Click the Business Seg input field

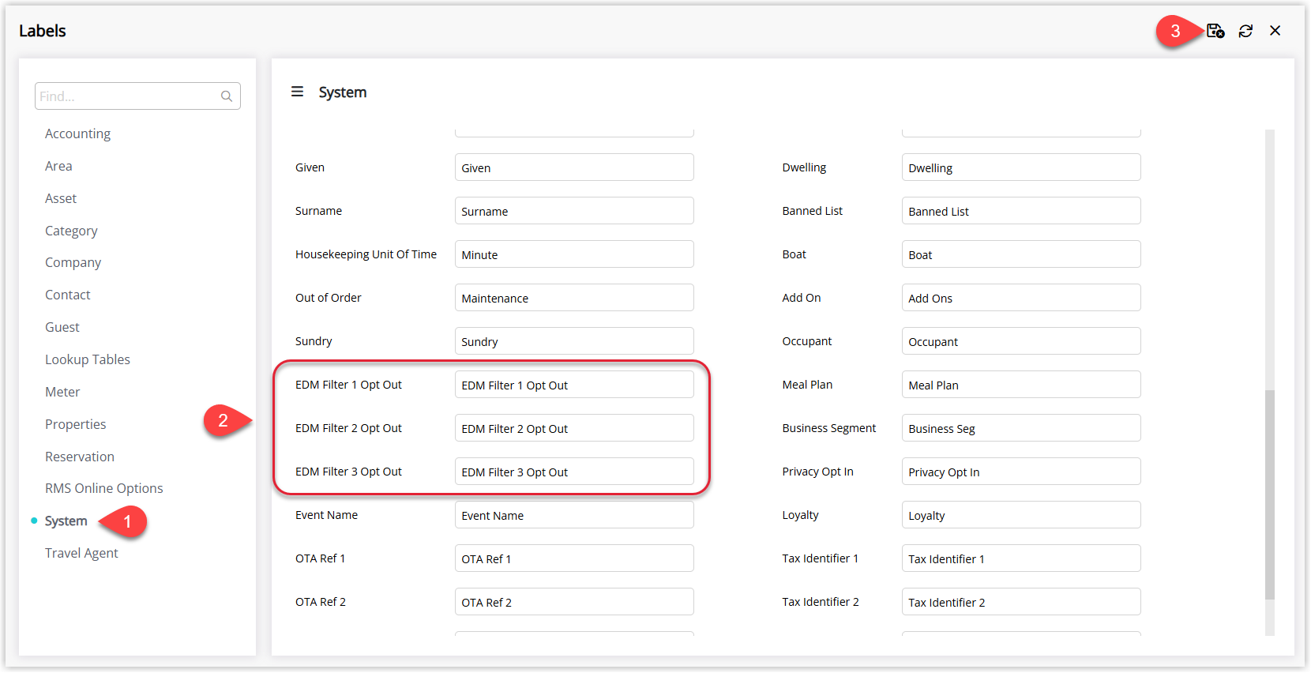1021,428
